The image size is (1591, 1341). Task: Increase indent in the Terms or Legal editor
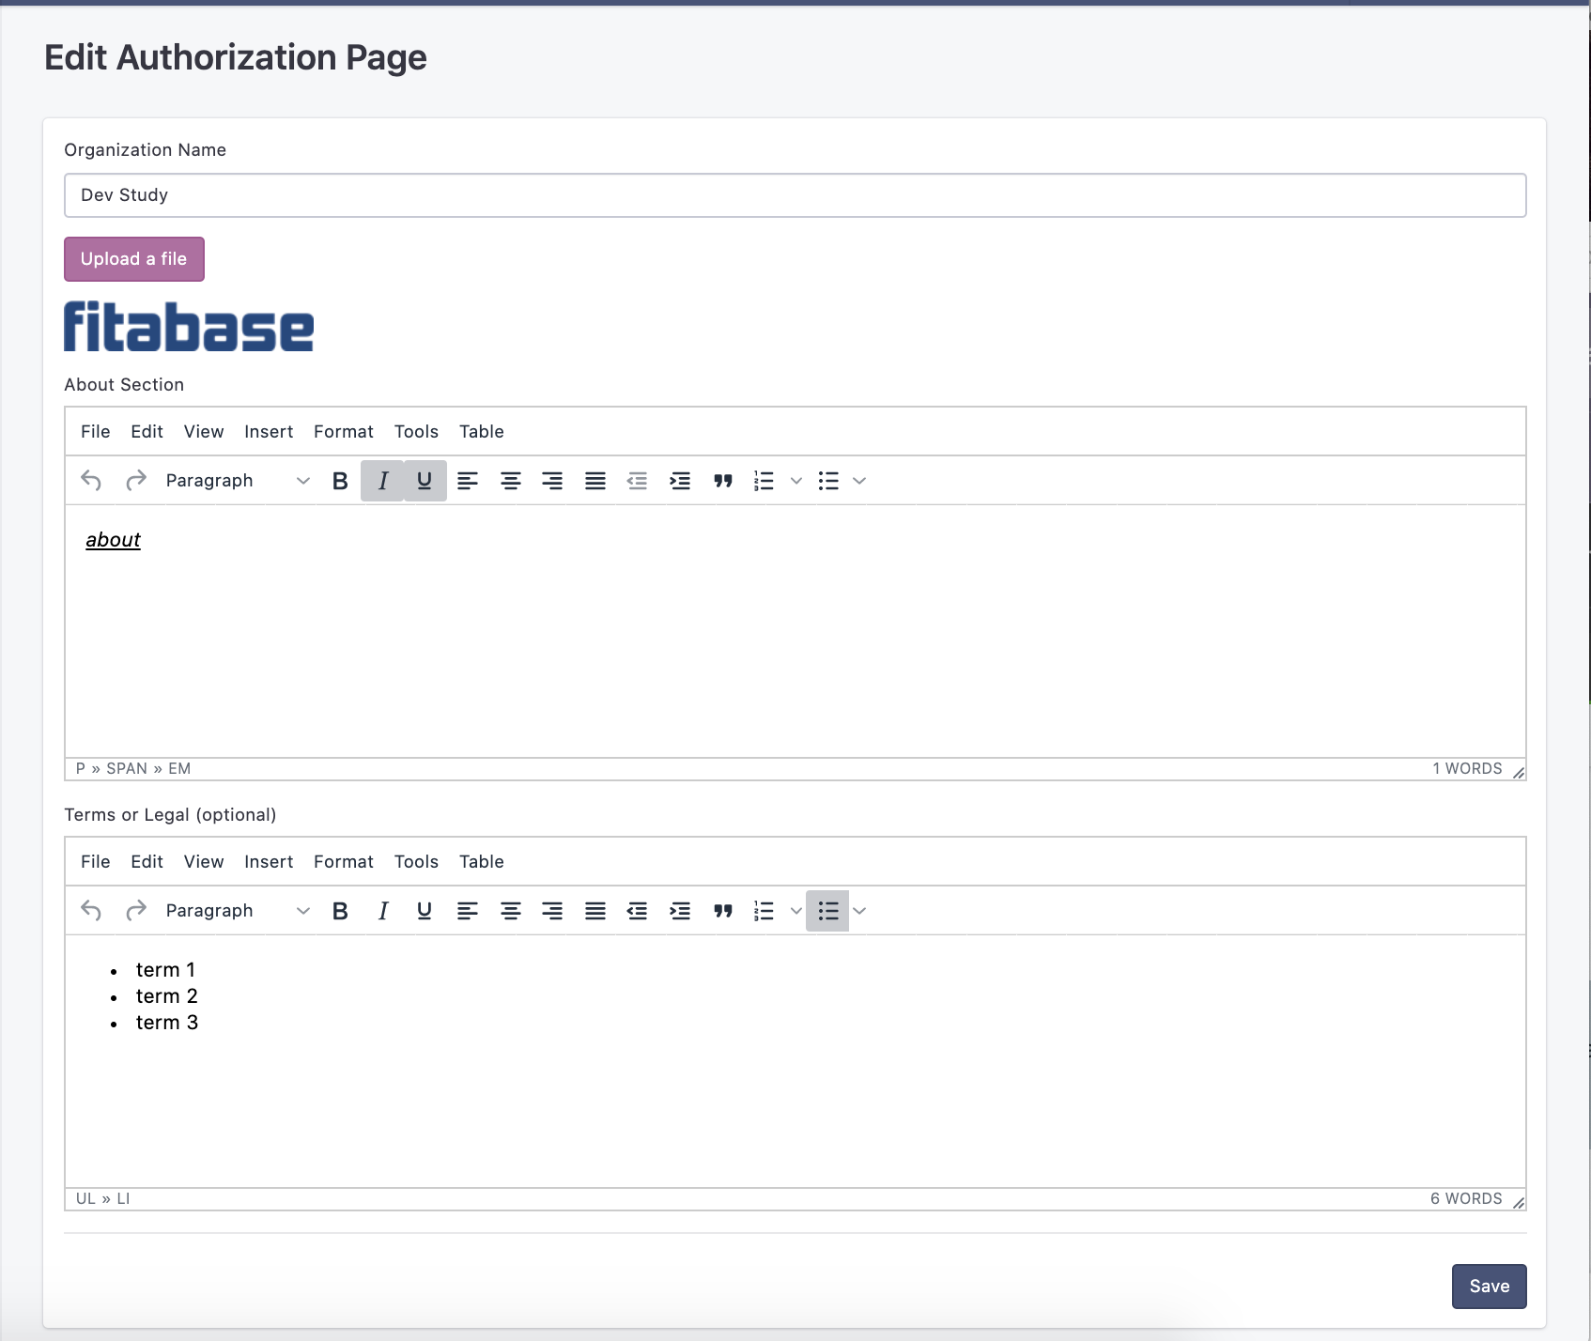(x=680, y=911)
